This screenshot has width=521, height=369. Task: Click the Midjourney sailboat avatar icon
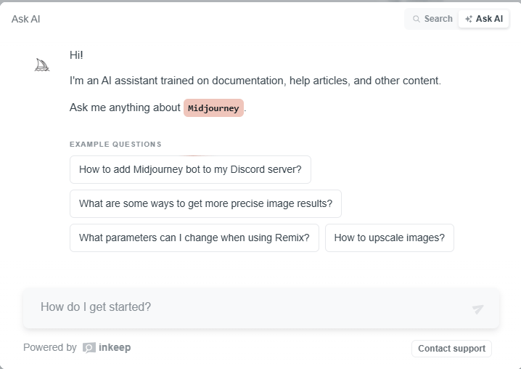42,65
